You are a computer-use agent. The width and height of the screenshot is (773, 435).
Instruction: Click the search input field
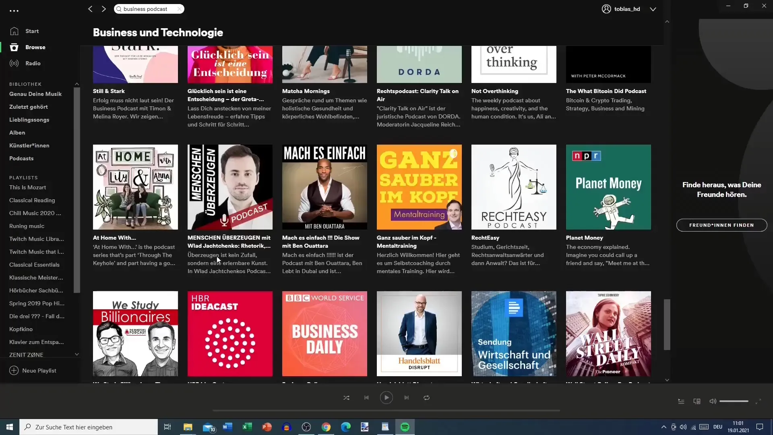[x=149, y=8]
